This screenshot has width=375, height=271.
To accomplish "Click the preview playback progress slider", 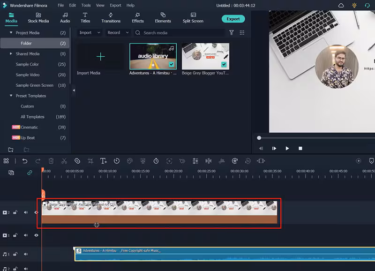I will pyautogui.click(x=259, y=138).
